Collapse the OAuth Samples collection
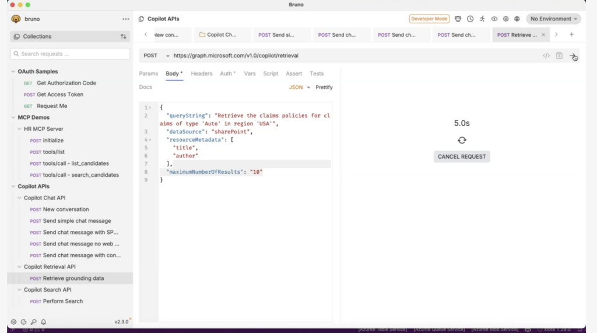 (x=13, y=72)
